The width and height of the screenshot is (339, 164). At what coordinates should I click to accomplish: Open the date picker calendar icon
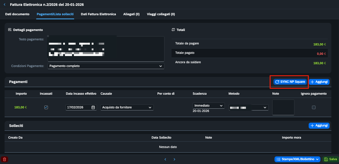click(93, 107)
